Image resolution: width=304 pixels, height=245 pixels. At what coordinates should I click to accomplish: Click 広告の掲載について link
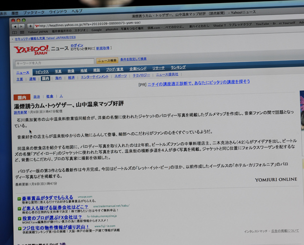coord(285,231)
